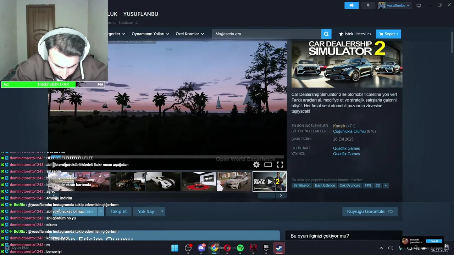454x255 pixels.
Task: Open video settings gear in trailer player
Action: pyautogui.click(x=256, y=165)
